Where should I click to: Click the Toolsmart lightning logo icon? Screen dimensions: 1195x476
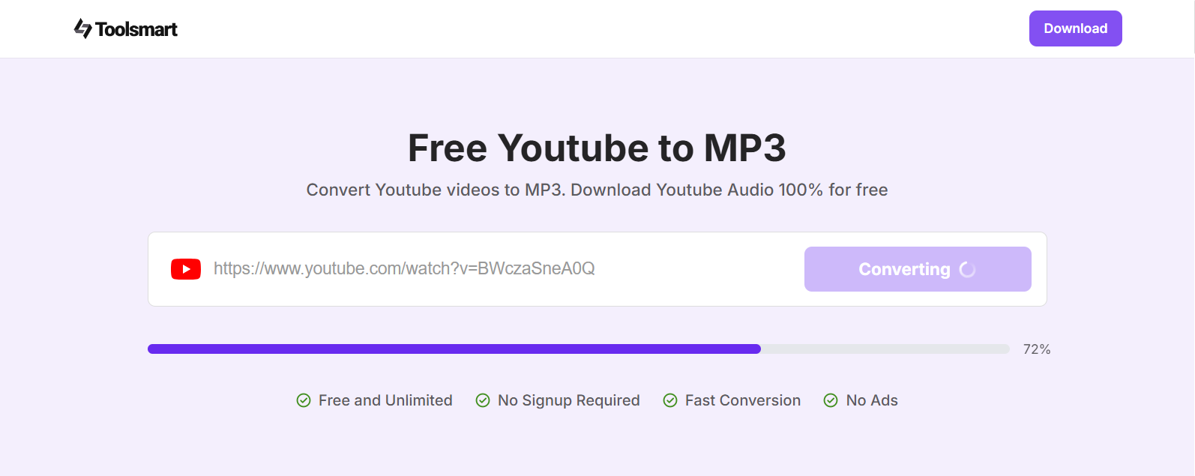pyautogui.click(x=82, y=28)
